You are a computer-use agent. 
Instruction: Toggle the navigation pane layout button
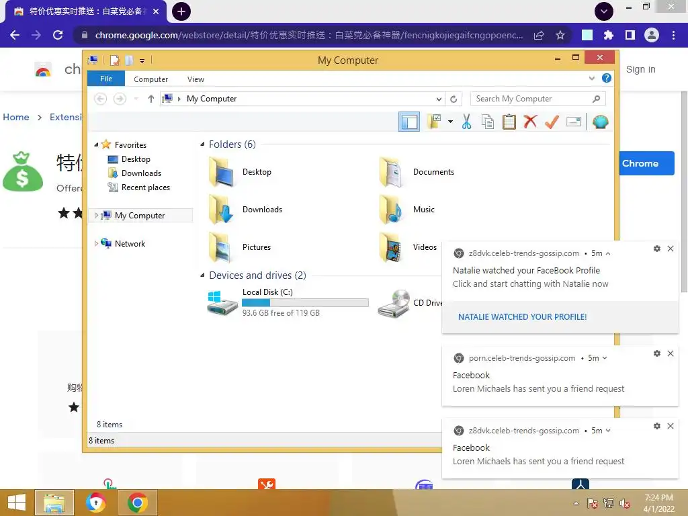click(x=409, y=122)
